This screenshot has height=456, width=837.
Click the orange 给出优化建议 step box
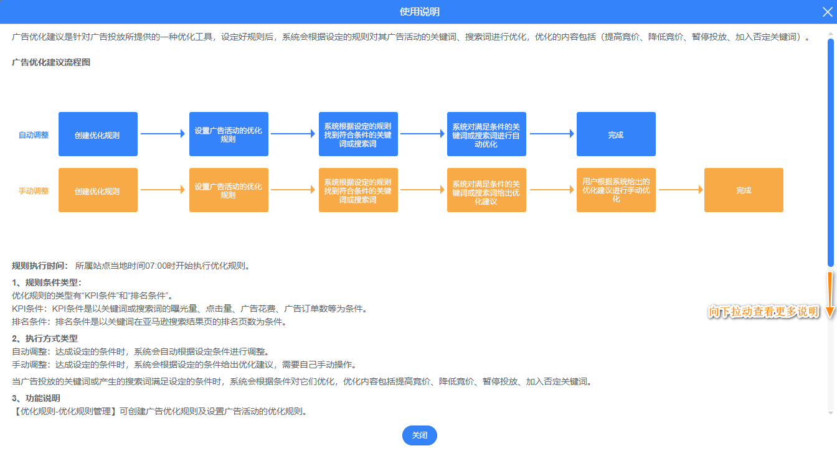coord(486,190)
